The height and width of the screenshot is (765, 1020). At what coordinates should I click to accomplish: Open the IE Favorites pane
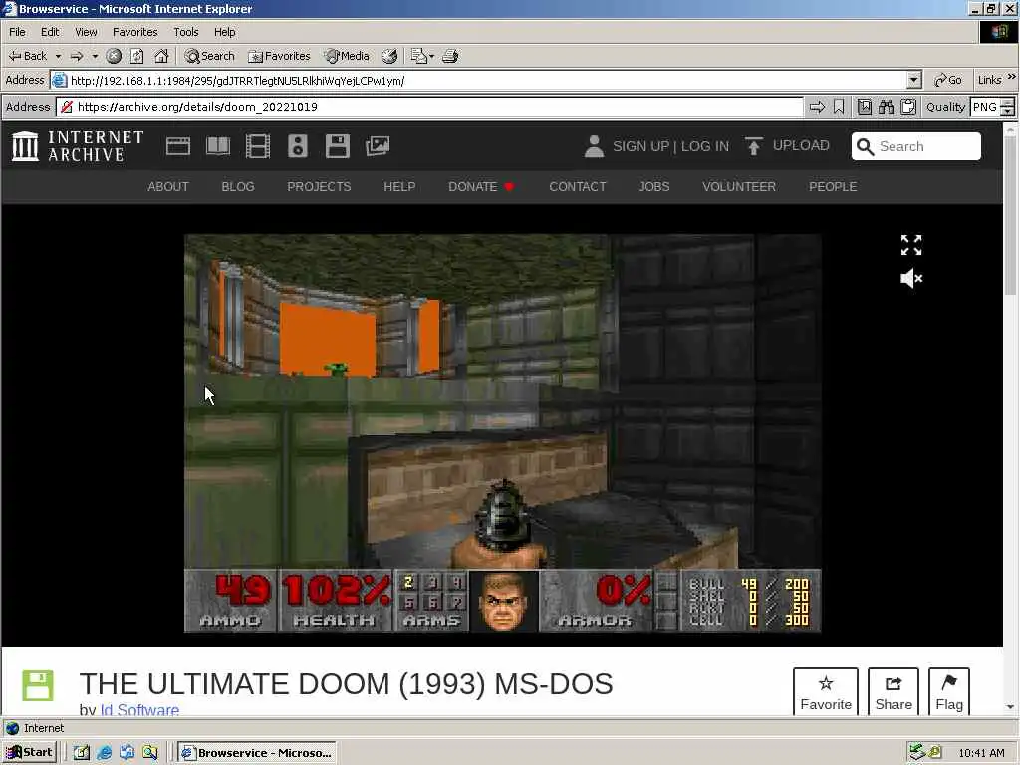[x=279, y=56]
